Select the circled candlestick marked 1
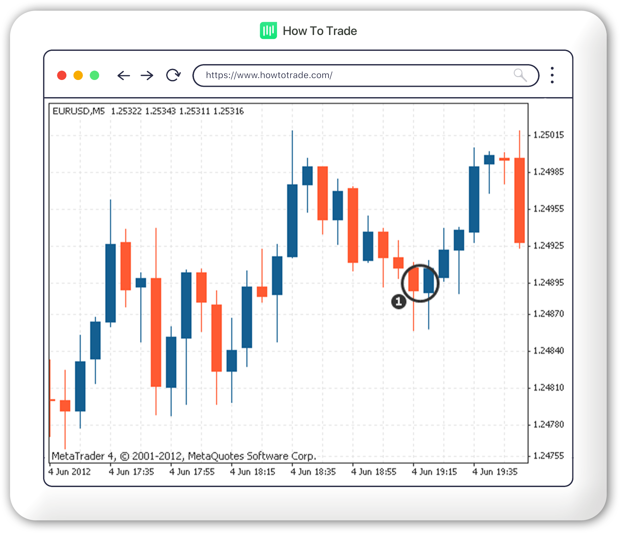 [420, 283]
